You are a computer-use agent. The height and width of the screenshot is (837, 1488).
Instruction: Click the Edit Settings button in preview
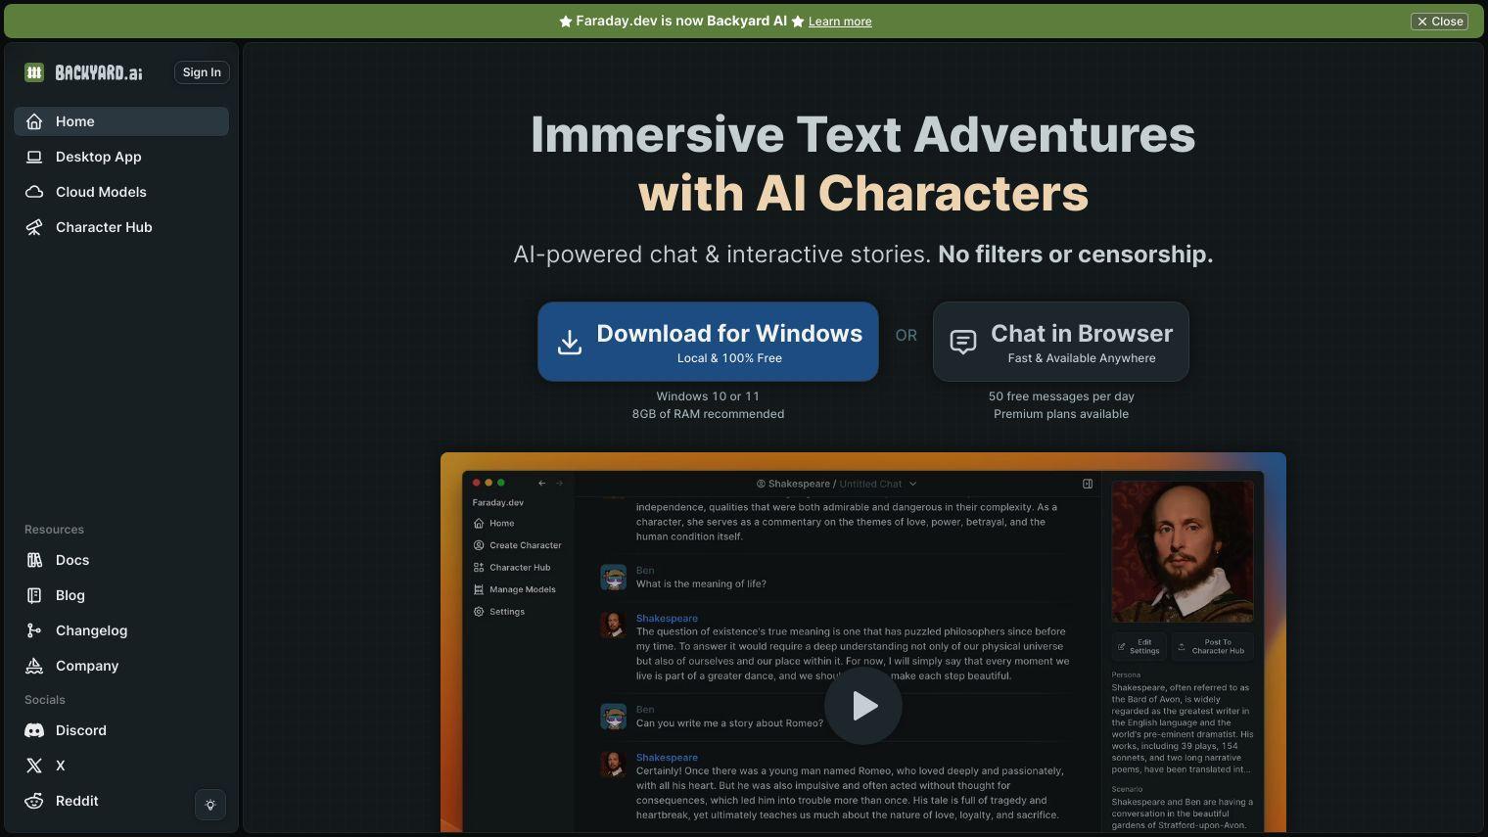[x=1139, y=647]
